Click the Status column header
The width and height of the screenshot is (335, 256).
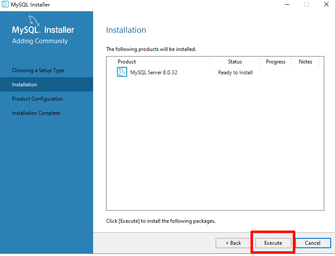[x=235, y=62]
